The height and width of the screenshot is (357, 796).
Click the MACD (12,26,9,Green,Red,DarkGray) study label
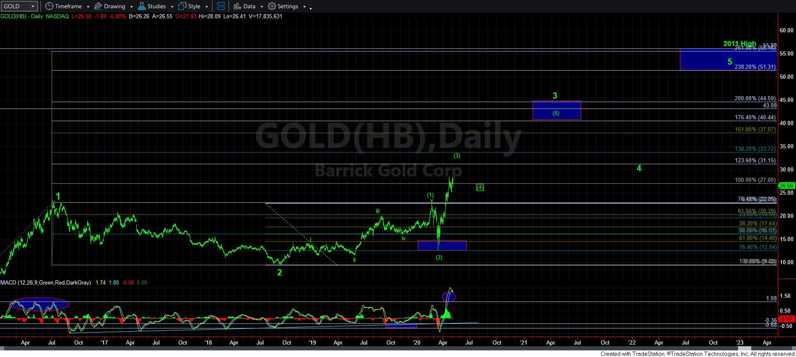tap(46, 282)
